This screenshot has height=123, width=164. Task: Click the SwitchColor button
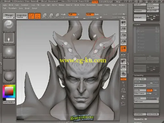click(x=9, y=102)
